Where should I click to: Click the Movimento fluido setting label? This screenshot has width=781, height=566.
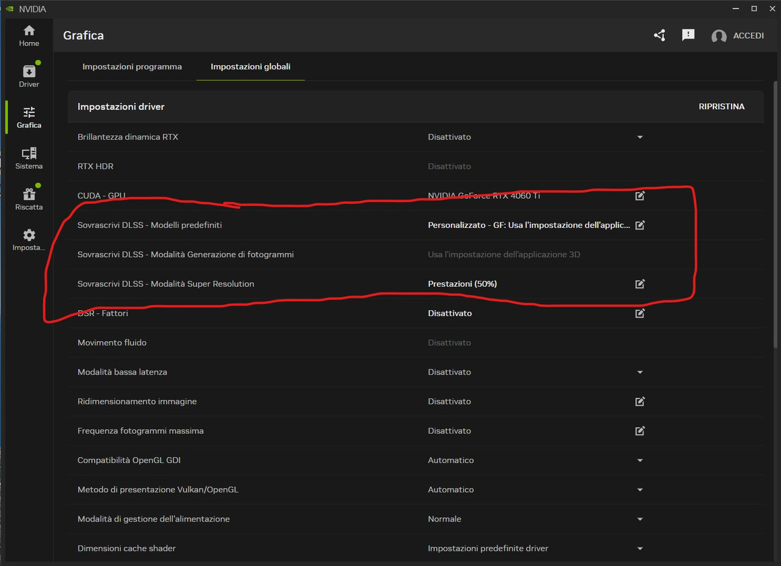pos(112,342)
